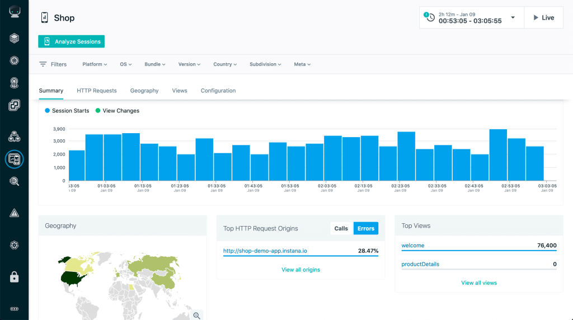Click the tallest chart bar before 02:53:05
573x320 pixels.
[498, 155]
